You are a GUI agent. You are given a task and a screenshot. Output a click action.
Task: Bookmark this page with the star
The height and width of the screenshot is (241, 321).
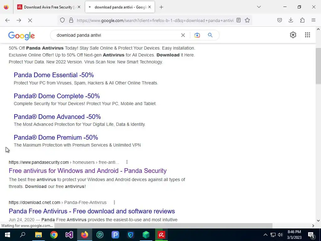pyautogui.click(x=247, y=20)
